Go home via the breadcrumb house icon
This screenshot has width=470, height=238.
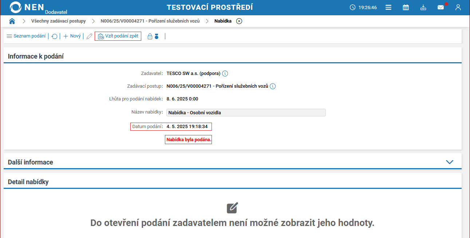click(12, 21)
